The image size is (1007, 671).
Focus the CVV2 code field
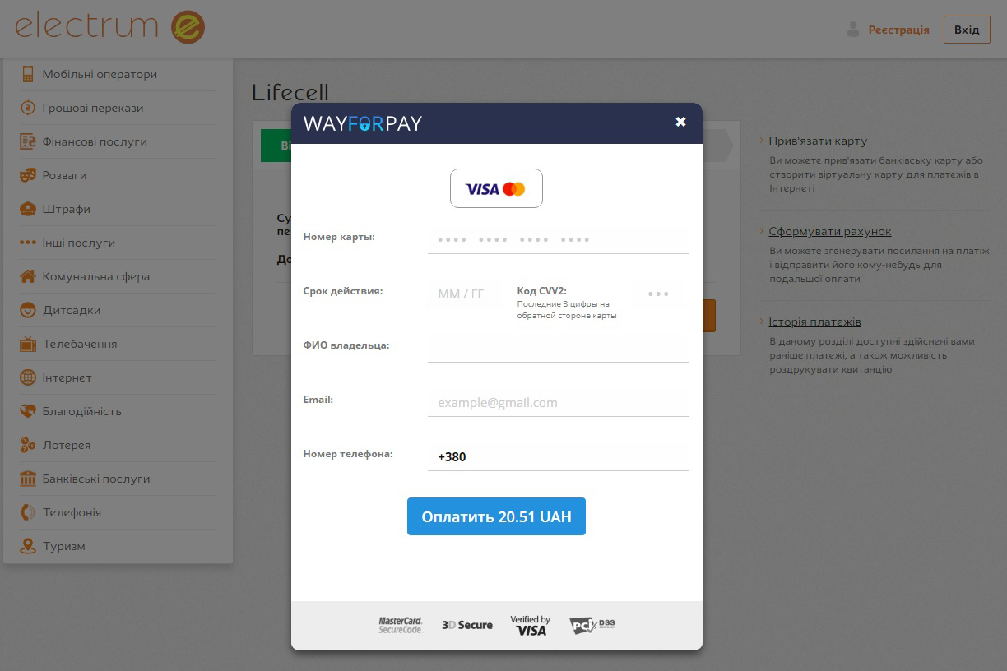tap(658, 294)
